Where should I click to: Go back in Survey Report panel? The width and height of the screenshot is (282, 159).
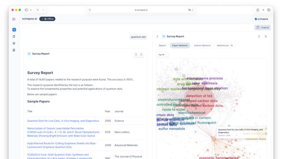[158, 36]
